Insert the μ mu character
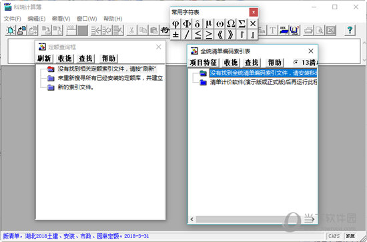The width and height of the screenshot is (367, 242). (x=209, y=23)
